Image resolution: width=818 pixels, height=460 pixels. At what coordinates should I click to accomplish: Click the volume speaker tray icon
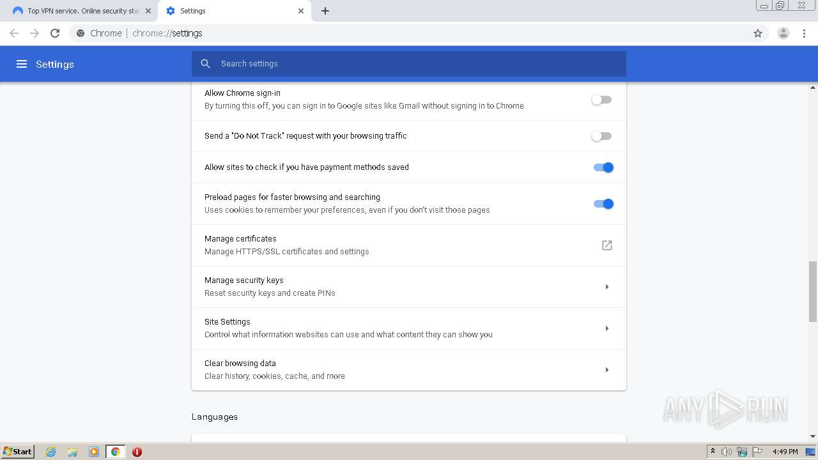[726, 452]
